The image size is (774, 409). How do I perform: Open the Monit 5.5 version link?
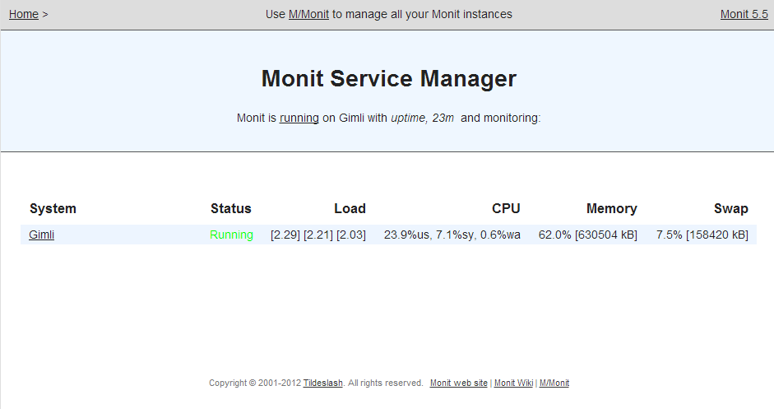click(x=744, y=14)
